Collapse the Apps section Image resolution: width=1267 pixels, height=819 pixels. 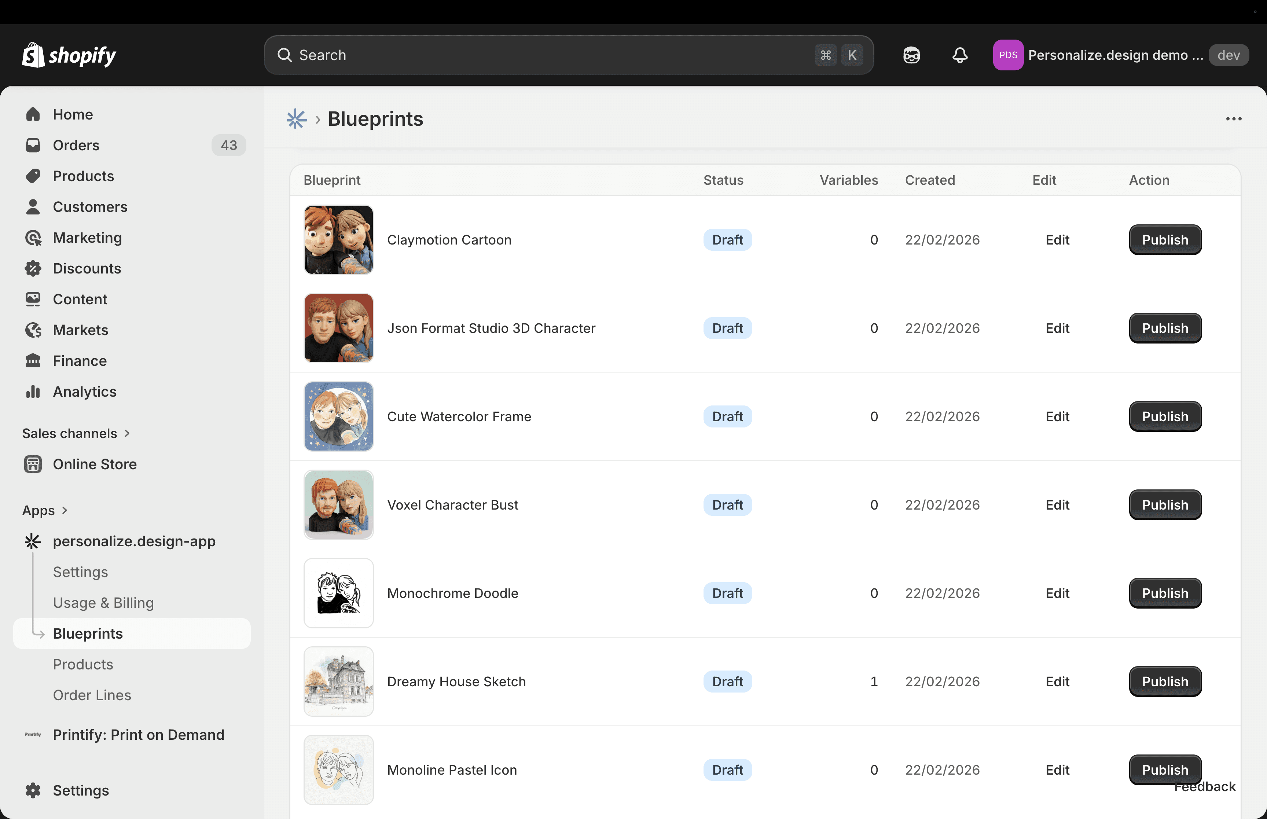[65, 510]
